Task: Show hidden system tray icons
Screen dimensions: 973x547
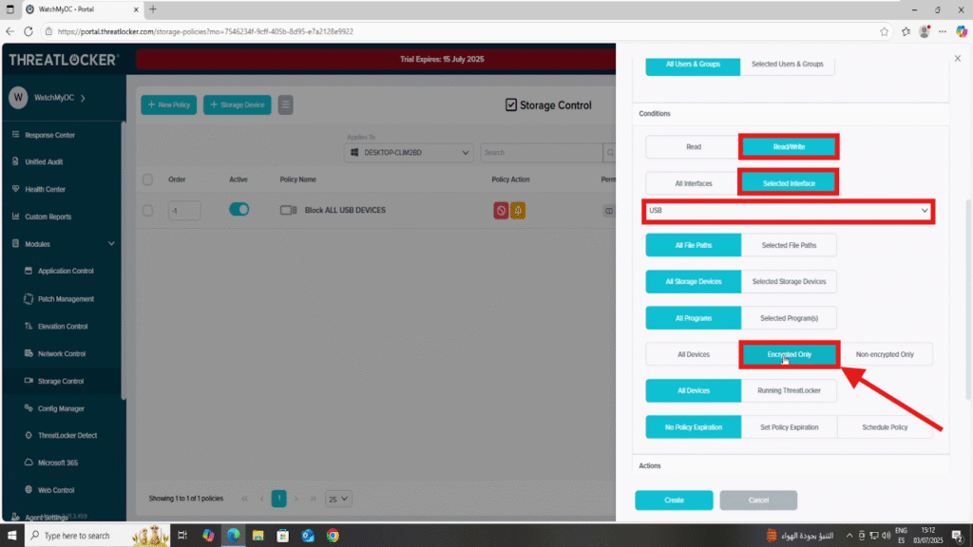Action: [849, 536]
